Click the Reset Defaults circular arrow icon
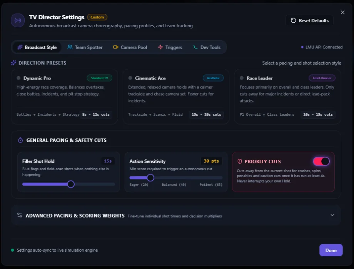 (293, 20)
